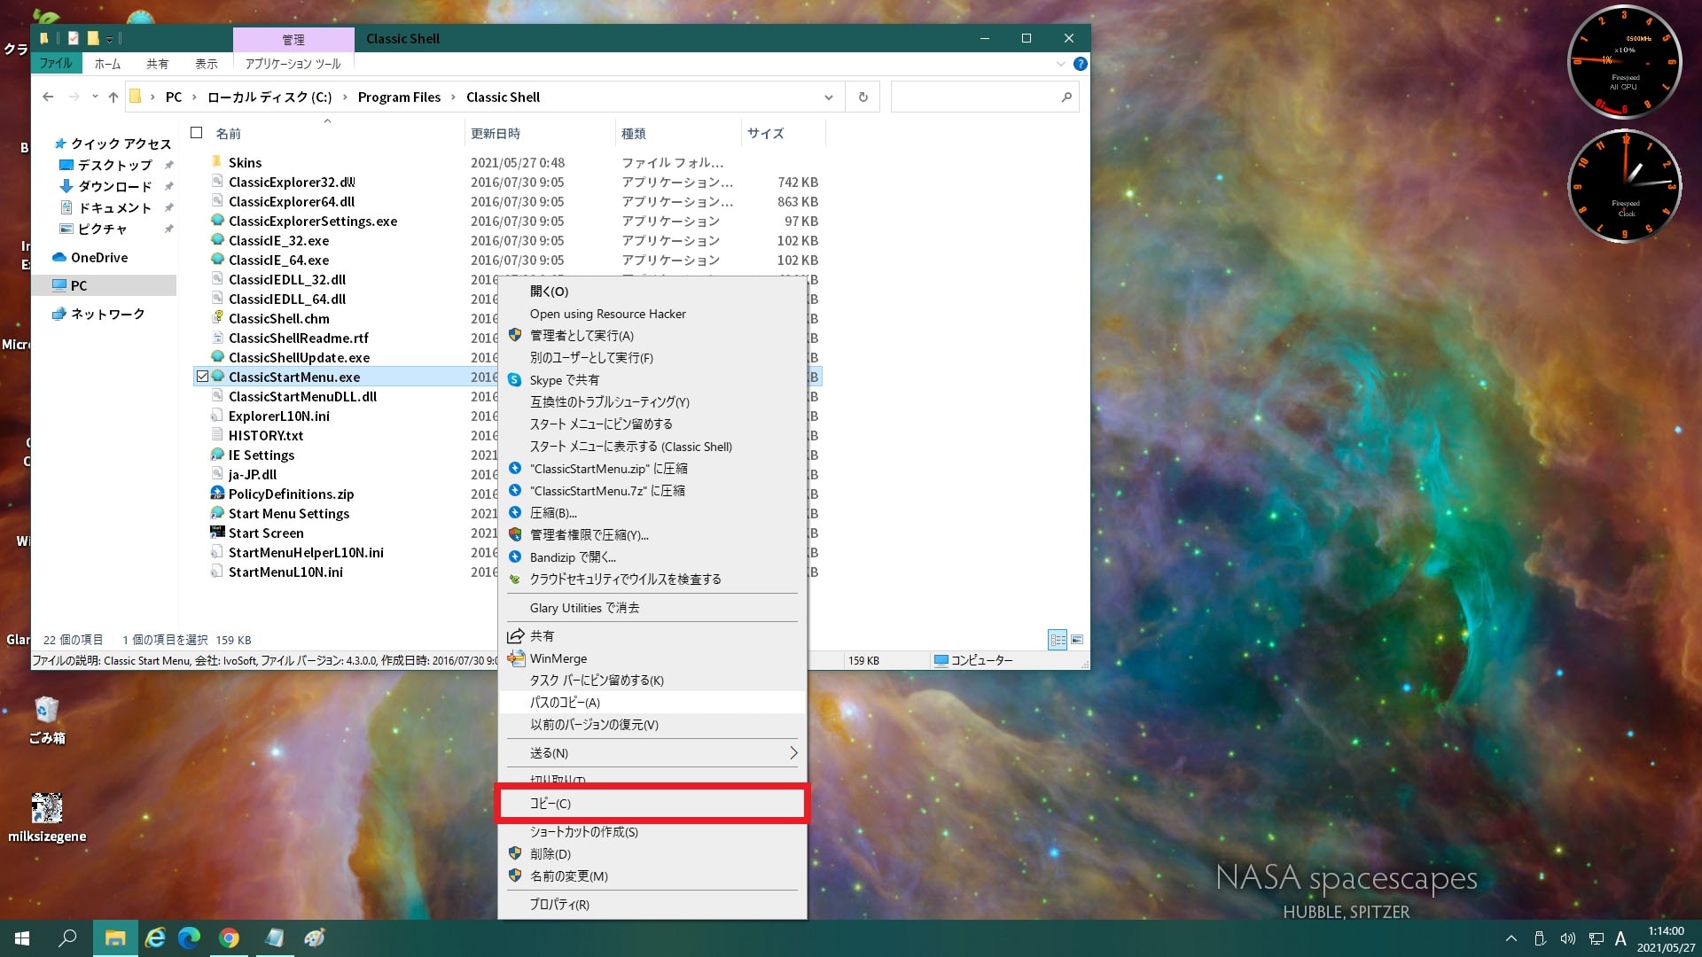Choose プロパティ(R) in context menu
Image resolution: width=1702 pixels, height=957 pixels.
[x=652, y=905]
